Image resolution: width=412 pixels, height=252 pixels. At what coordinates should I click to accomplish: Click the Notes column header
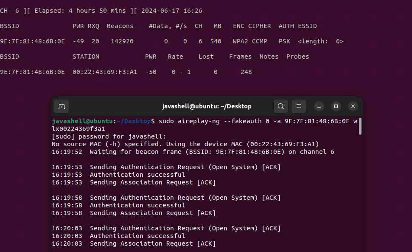pos(269,57)
